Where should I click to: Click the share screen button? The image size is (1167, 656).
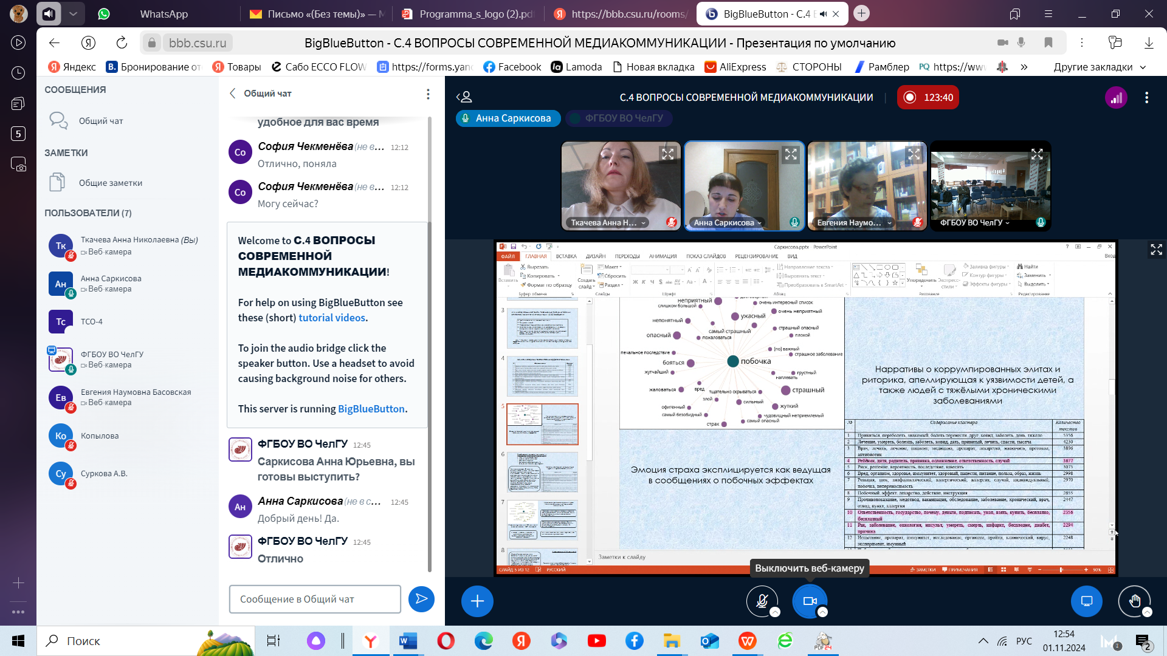[1087, 601]
